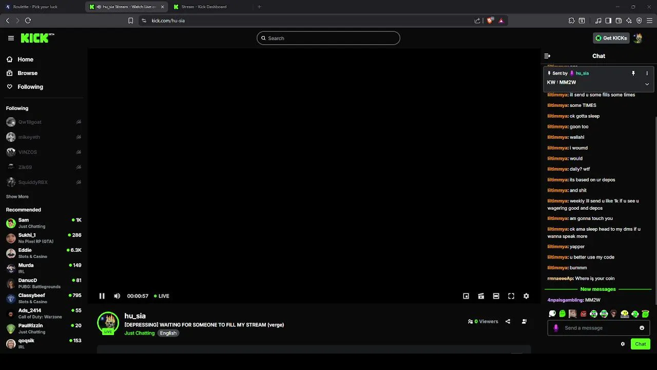This screenshot has width=657, height=370.
Task: Open pinned message more options menu
Action: [647, 73]
